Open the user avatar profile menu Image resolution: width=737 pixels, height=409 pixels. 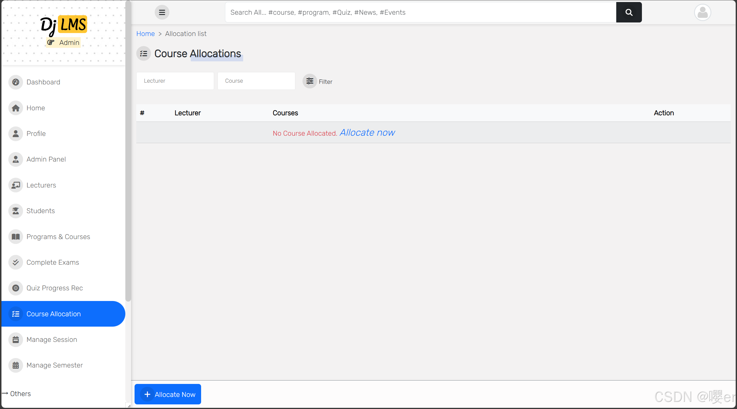pos(702,12)
